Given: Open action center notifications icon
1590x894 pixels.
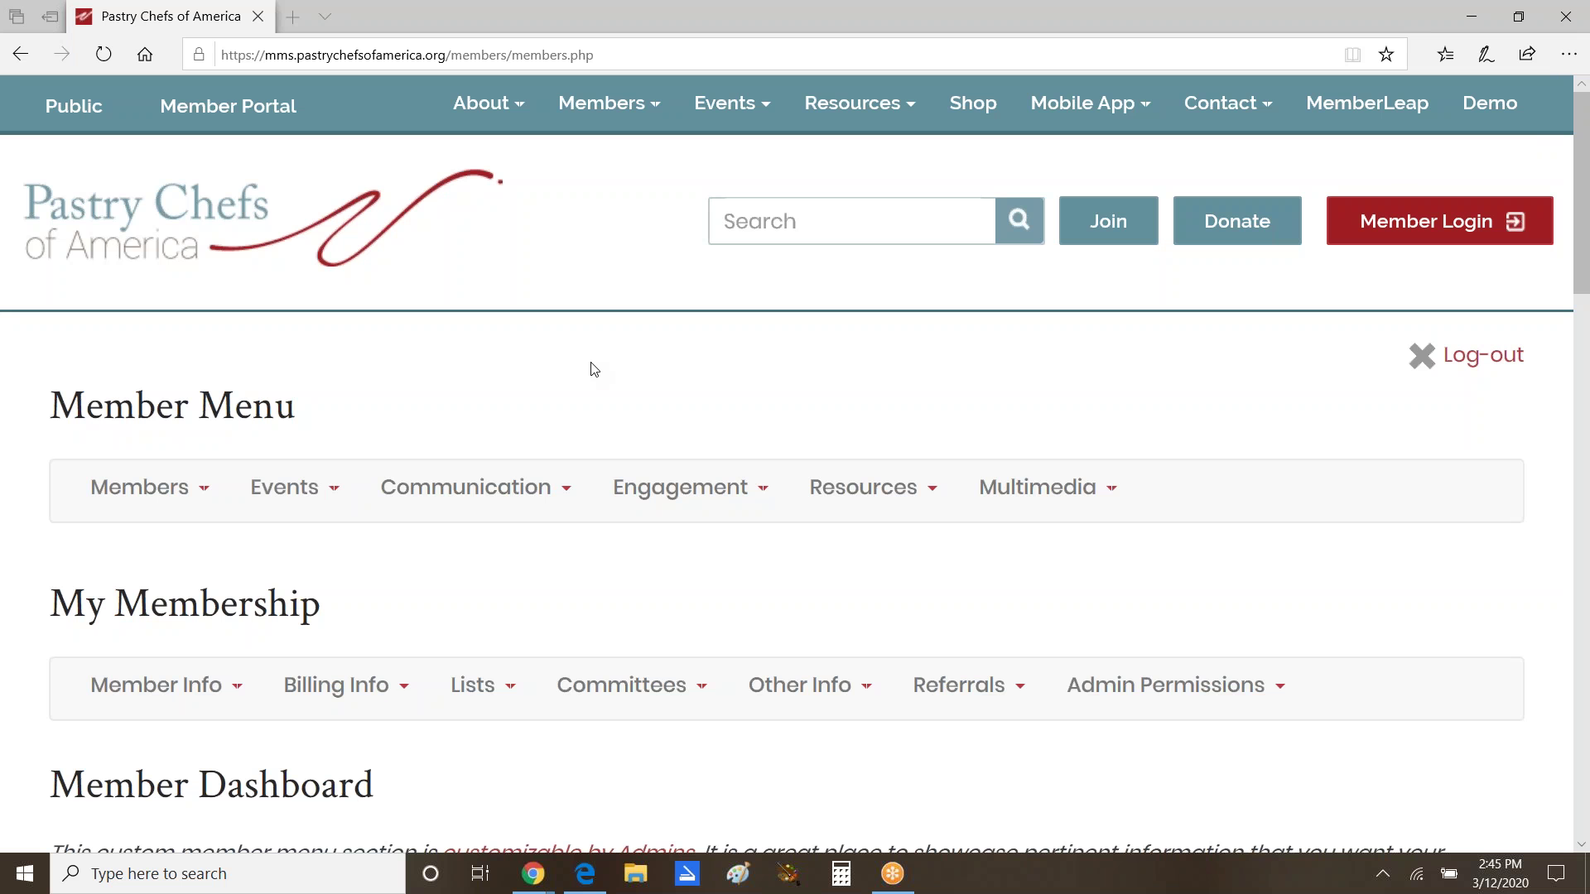Looking at the screenshot, I should [1556, 873].
